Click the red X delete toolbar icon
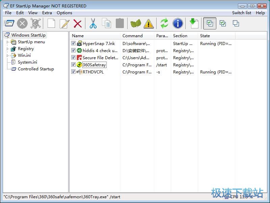The image size is (270, 203). [78, 23]
